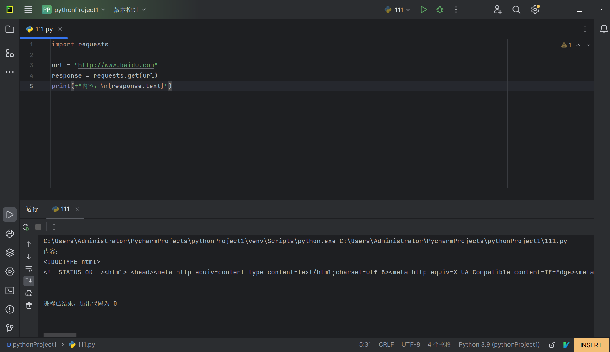Expand the pythonProject1 project dropdown
This screenshot has height=352, width=610.
[74, 10]
